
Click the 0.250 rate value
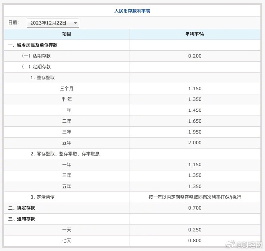(195, 230)
